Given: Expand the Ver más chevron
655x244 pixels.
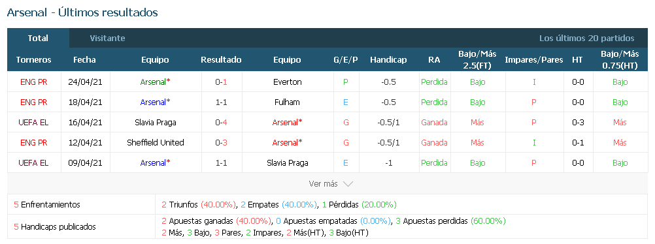Looking at the screenshot, I should [x=348, y=184].
